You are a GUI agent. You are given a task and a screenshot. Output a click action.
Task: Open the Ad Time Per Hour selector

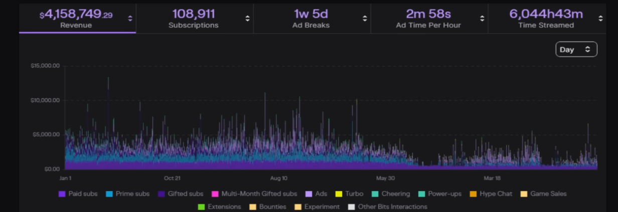click(482, 19)
